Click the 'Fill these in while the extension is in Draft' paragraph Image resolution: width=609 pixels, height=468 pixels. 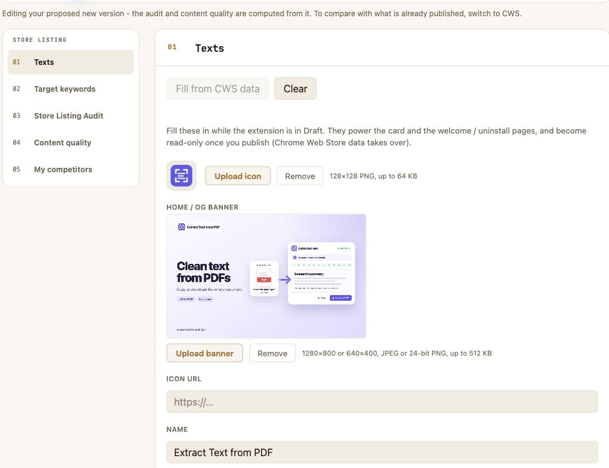(x=377, y=137)
